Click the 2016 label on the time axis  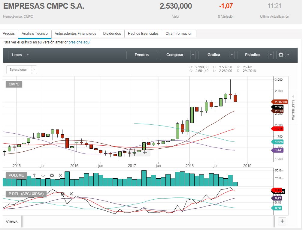(x=74, y=165)
